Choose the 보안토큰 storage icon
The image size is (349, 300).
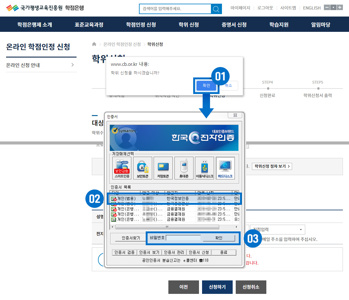click(x=143, y=168)
